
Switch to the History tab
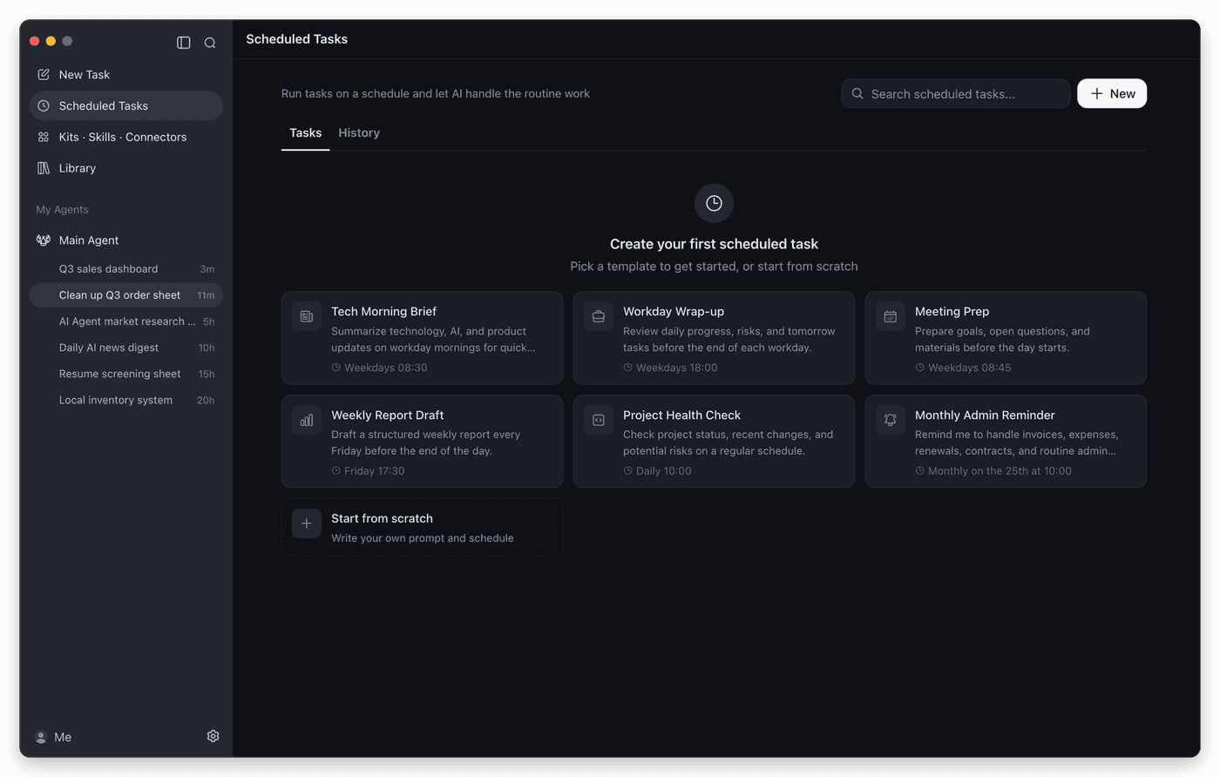359,133
